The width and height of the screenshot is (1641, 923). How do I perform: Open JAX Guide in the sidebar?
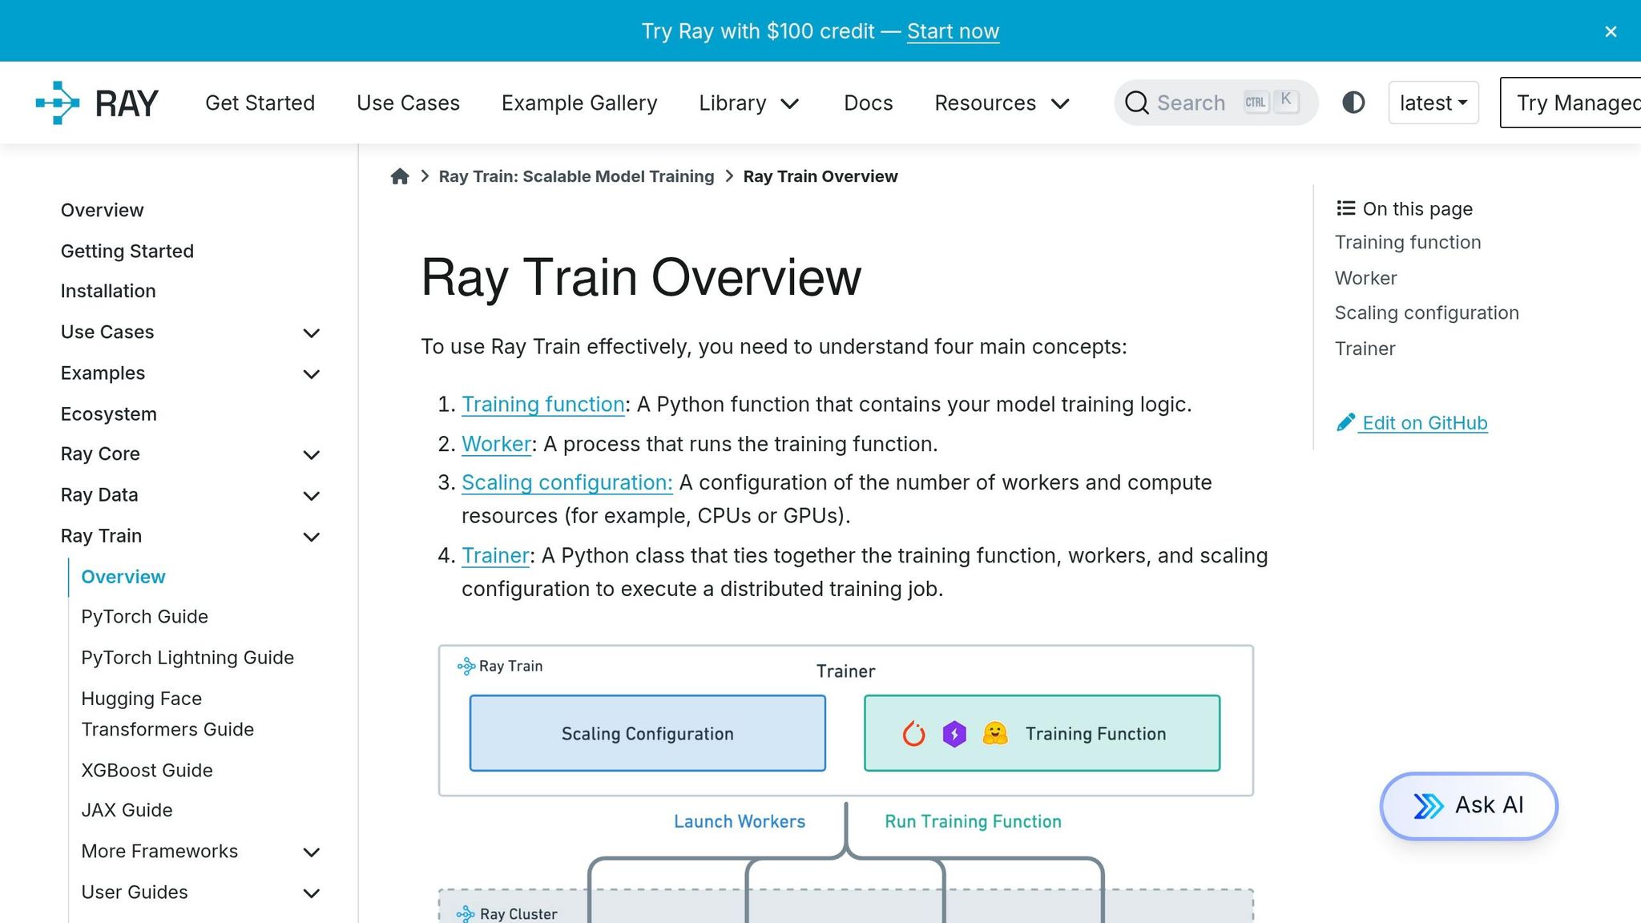click(x=127, y=810)
